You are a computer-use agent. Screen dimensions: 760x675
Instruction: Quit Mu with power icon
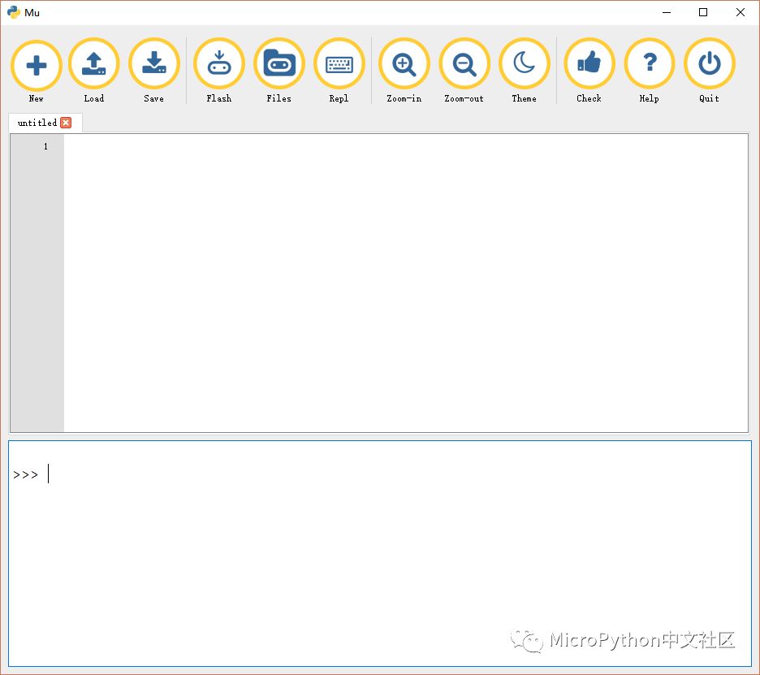coord(710,64)
